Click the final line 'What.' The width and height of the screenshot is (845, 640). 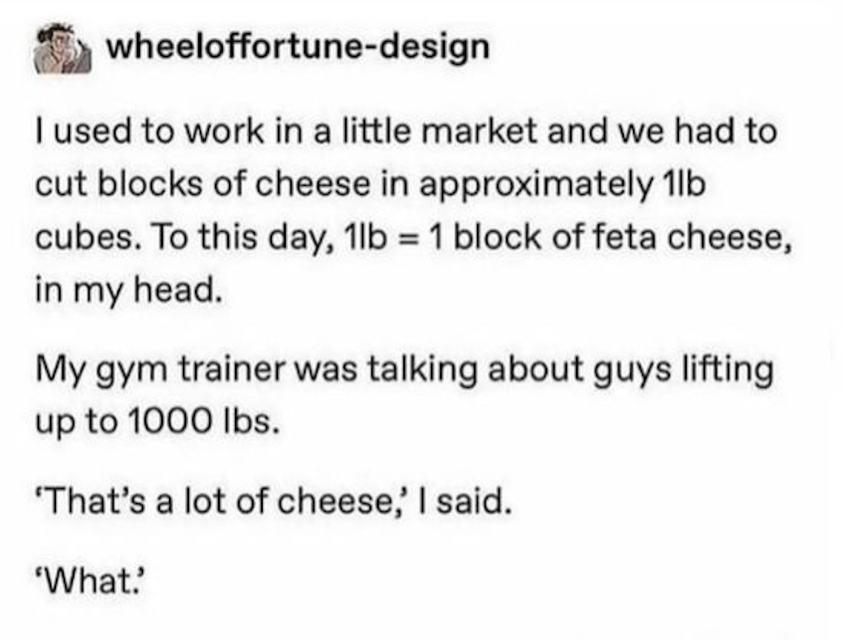click(x=89, y=581)
